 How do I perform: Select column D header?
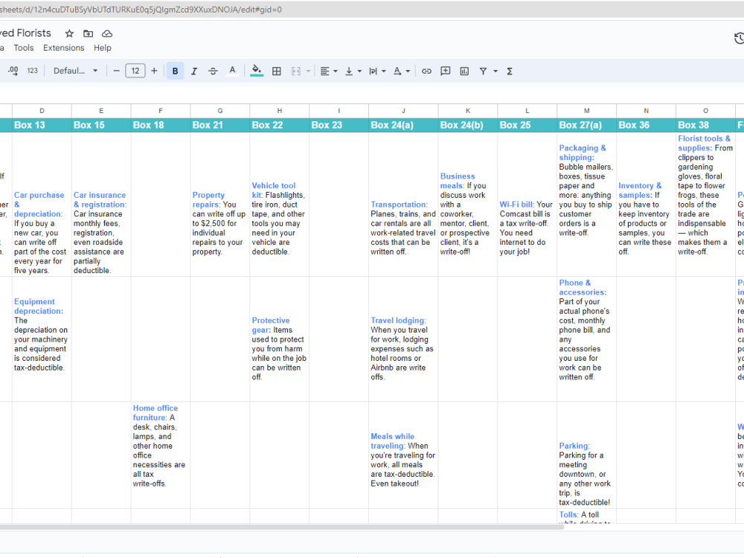(x=42, y=111)
